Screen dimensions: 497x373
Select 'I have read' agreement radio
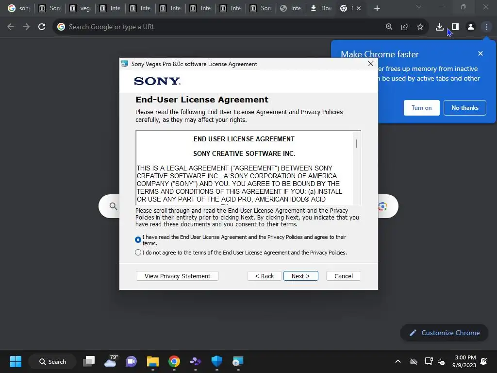click(138, 240)
